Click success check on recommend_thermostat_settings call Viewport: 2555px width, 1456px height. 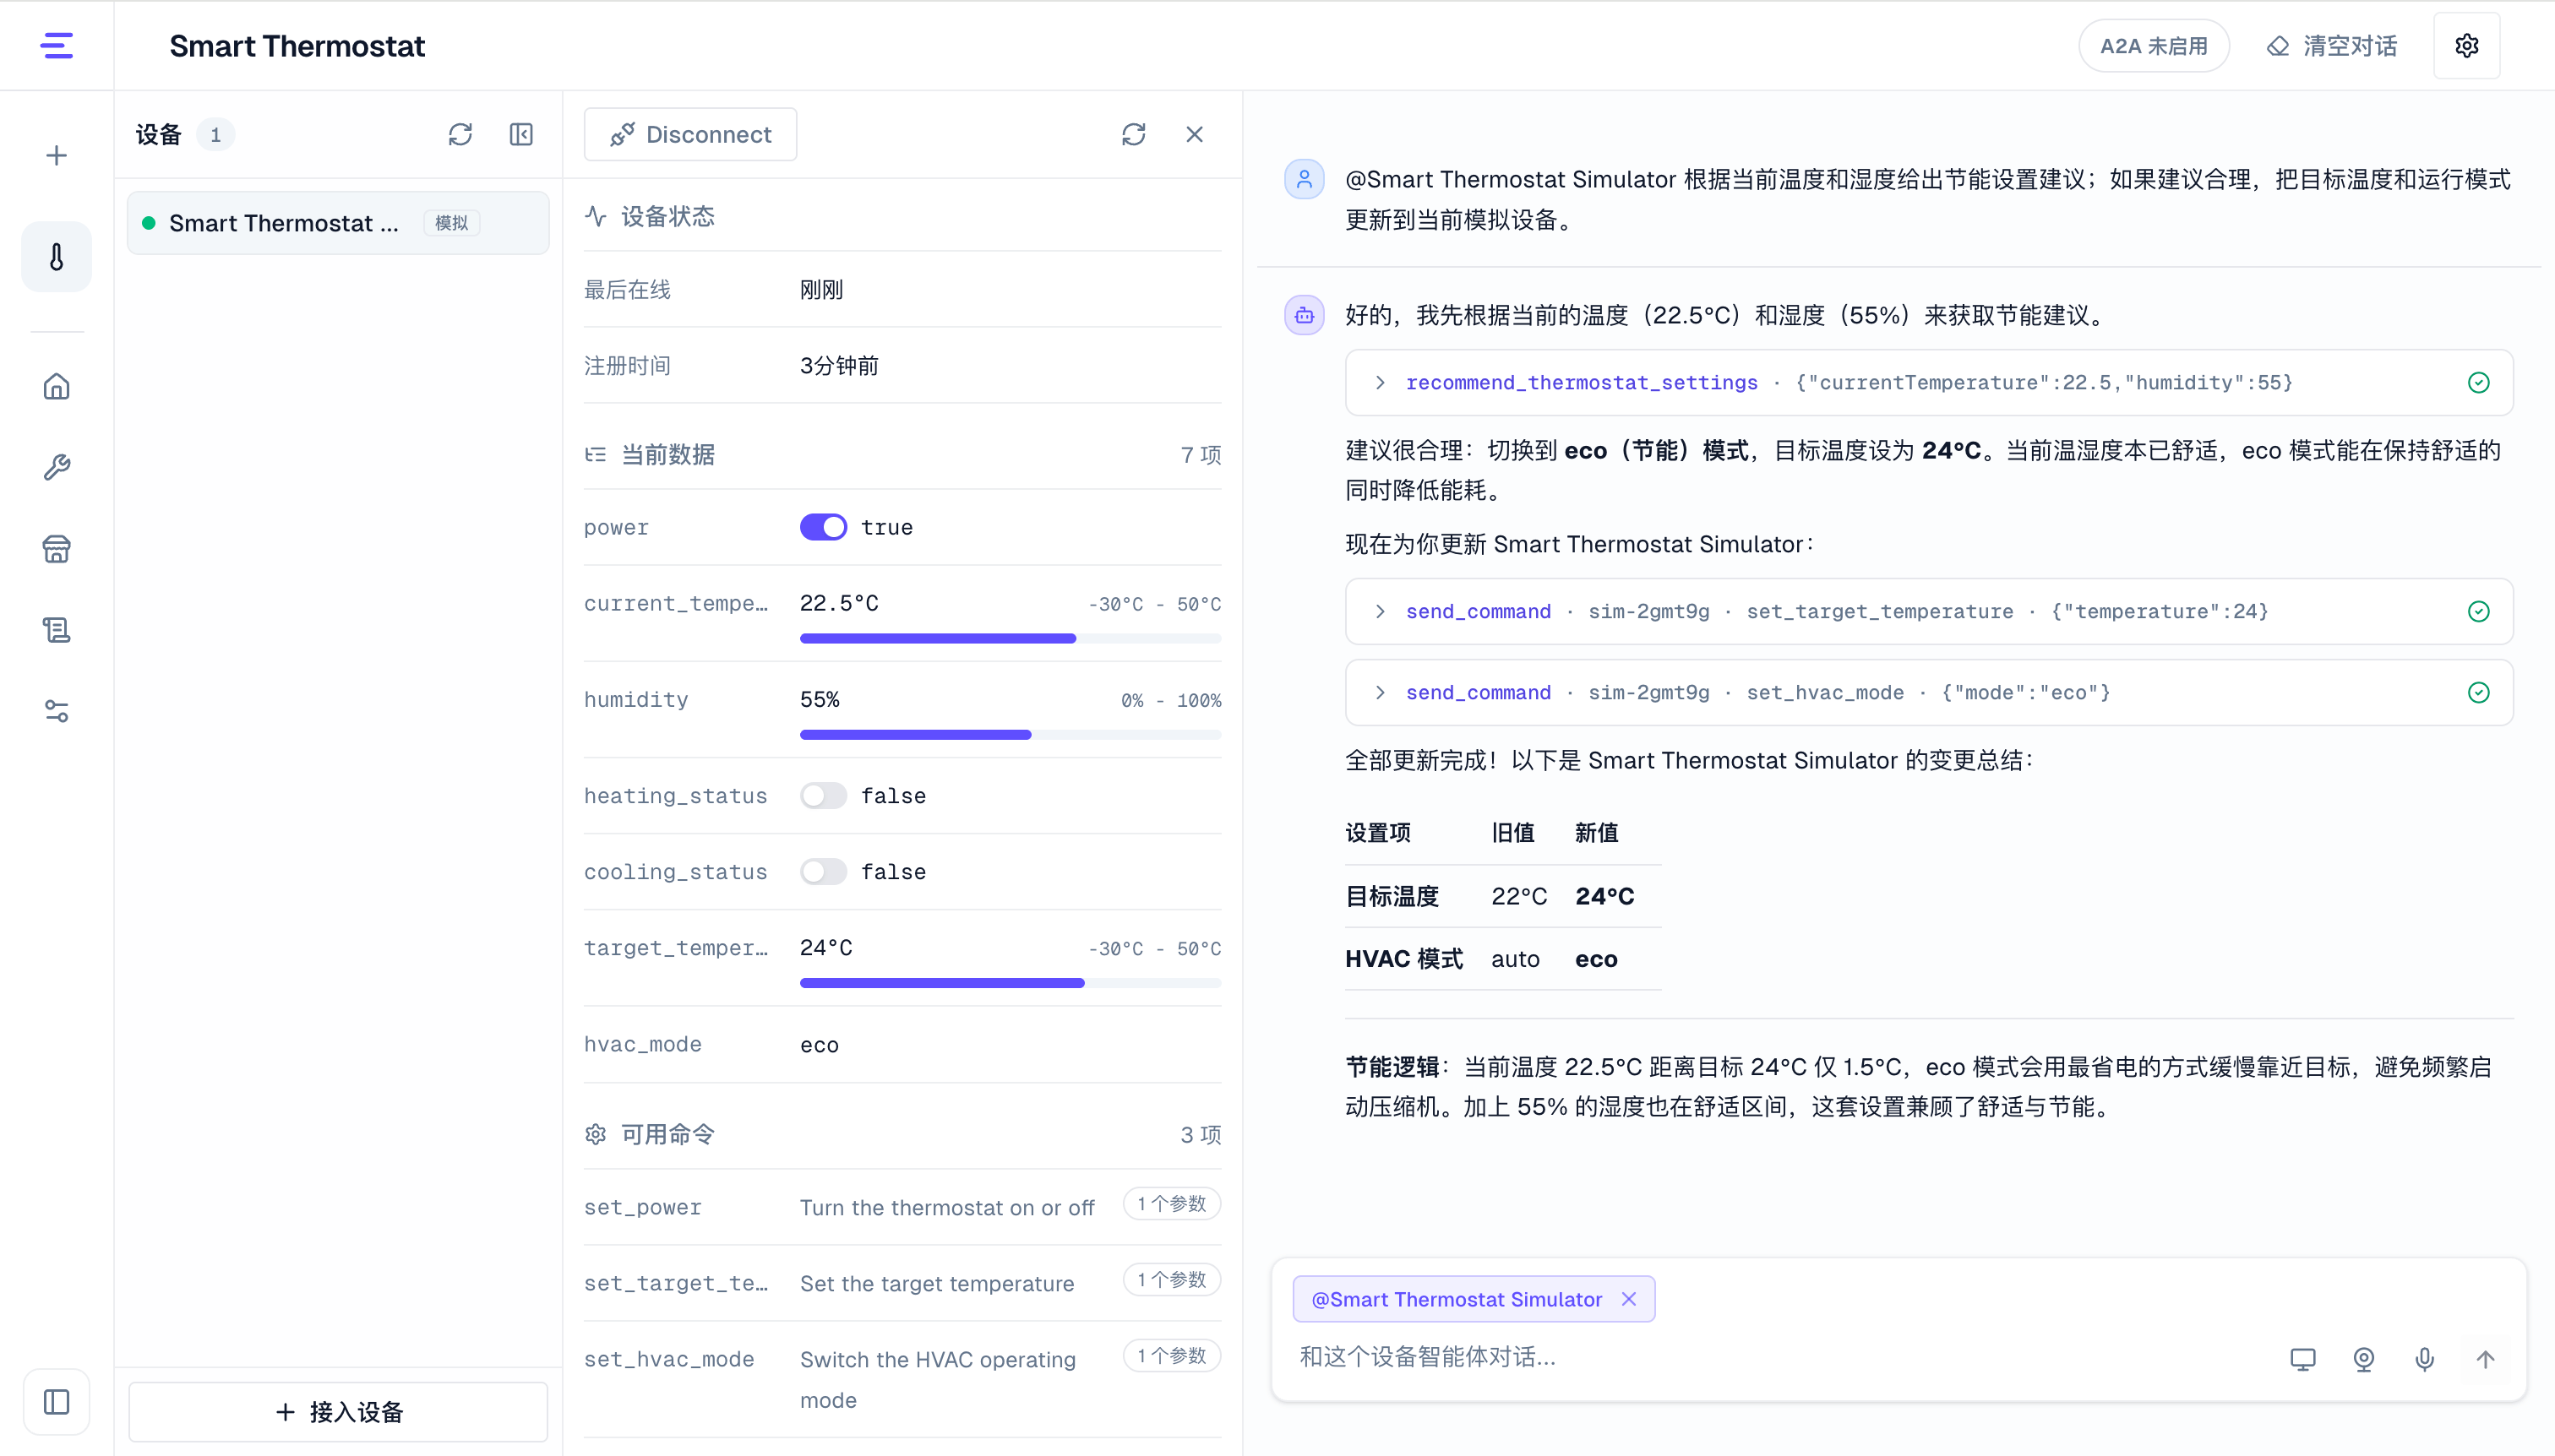point(2479,382)
